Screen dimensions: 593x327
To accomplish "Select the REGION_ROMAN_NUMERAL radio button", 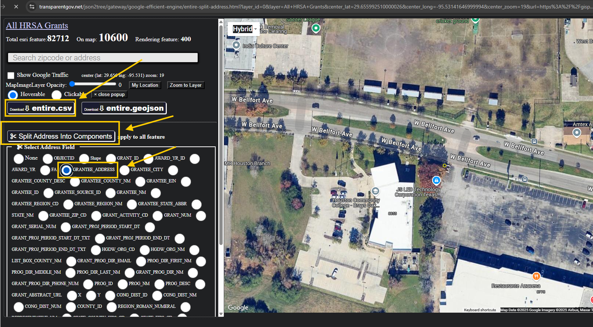I will [112, 307].
